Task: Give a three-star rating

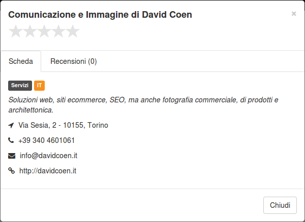Action: point(44,31)
